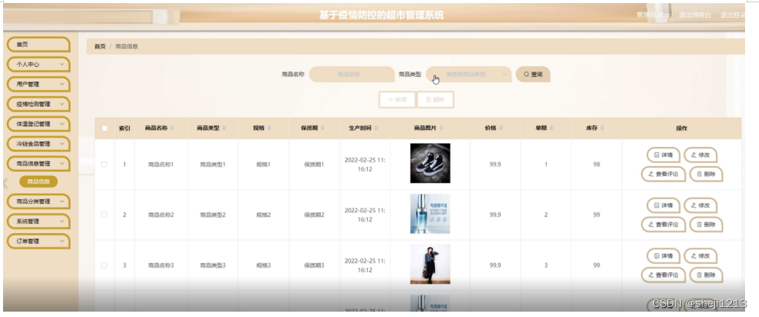
Task: Select the 商品信息 submenu item
Action: tap(39, 182)
